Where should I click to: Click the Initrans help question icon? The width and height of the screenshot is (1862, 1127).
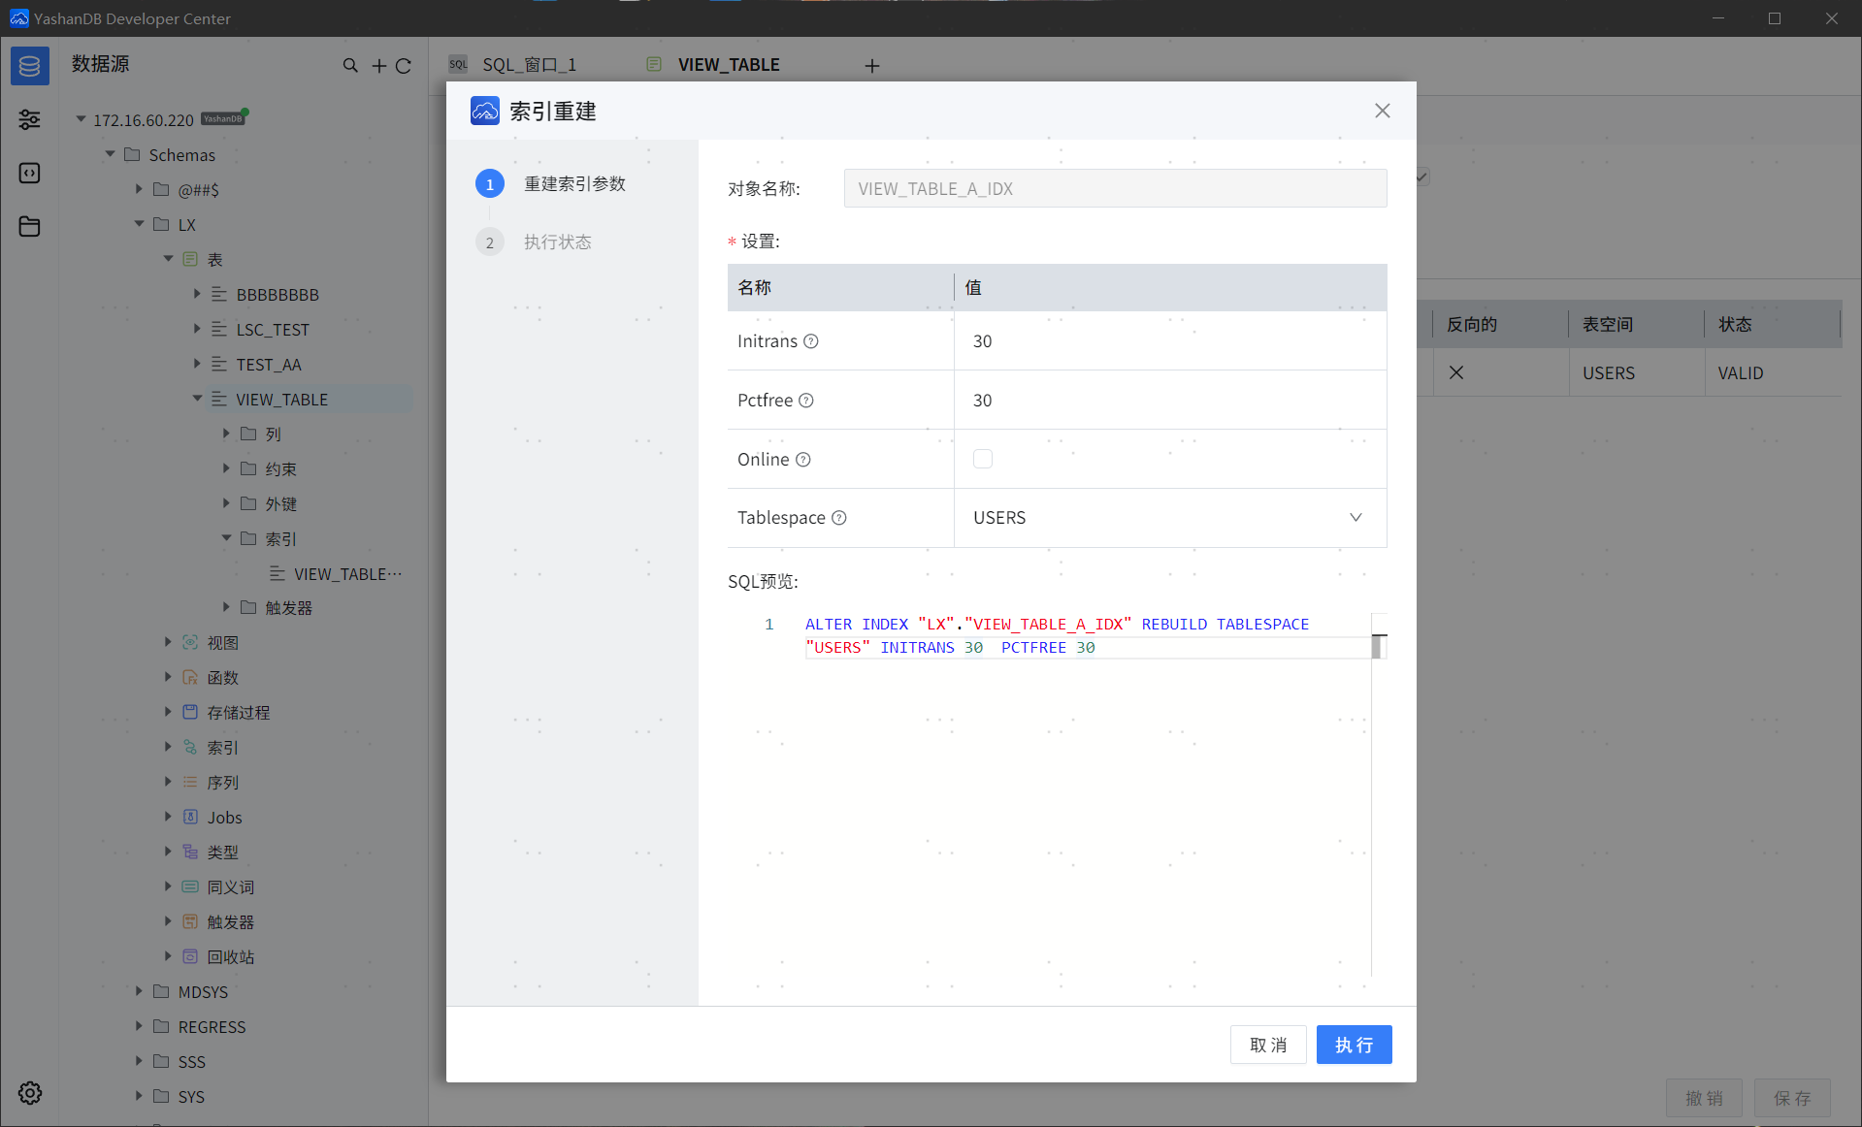pos(811,341)
